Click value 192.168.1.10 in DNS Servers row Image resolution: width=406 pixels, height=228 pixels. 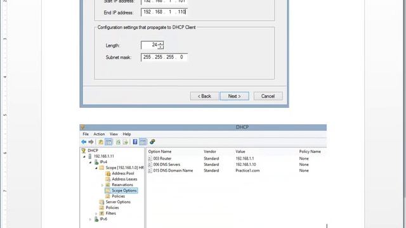click(246, 165)
